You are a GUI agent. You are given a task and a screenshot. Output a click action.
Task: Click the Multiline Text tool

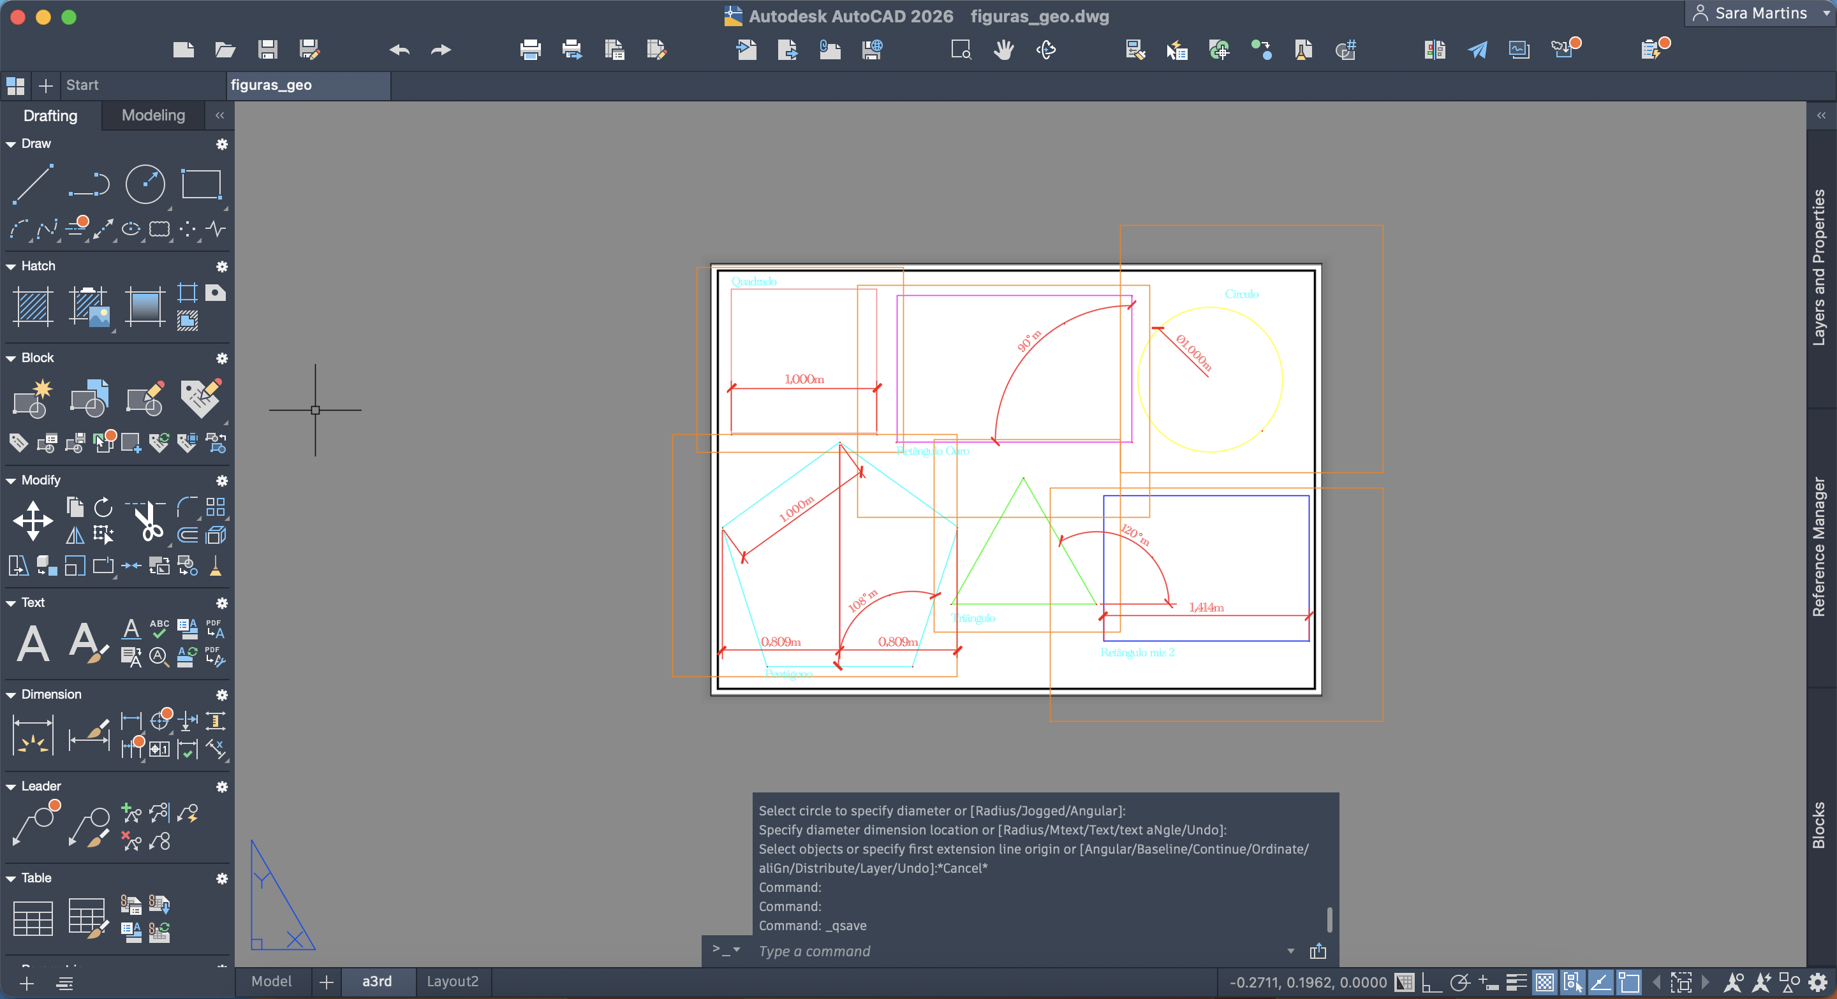click(x=33, y=643)
